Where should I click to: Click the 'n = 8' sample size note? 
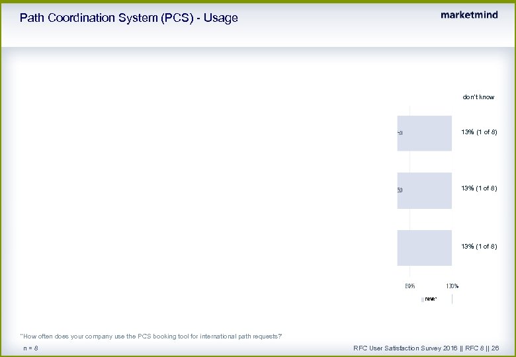click(30, 348)
